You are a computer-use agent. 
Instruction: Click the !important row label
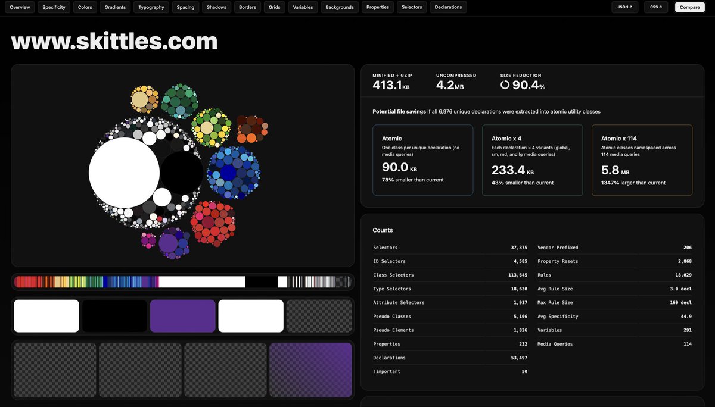[x=387, y=371]
